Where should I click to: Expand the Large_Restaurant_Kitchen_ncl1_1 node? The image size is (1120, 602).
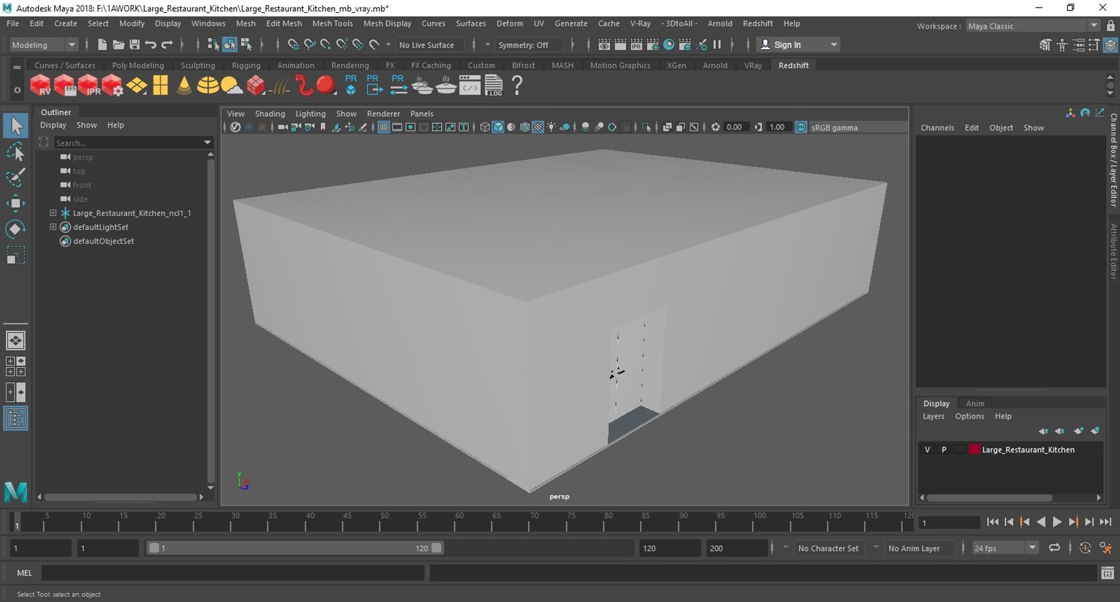coord(53,213)
